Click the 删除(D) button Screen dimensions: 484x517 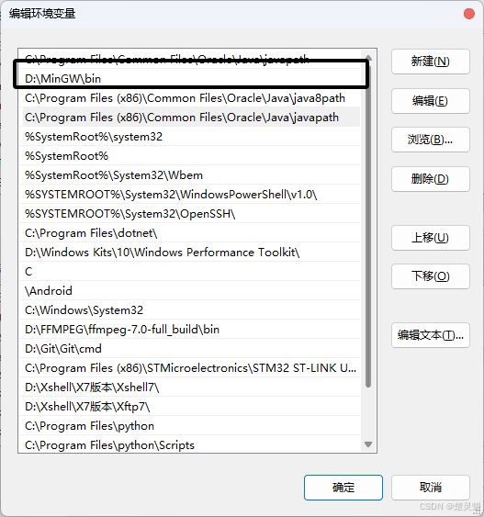tap(430, 179)
